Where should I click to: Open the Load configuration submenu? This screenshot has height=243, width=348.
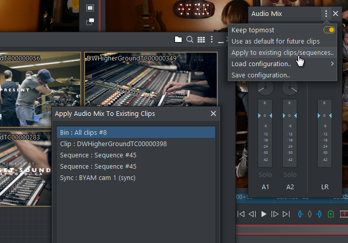pyautogui.click(x=282, y=64)
